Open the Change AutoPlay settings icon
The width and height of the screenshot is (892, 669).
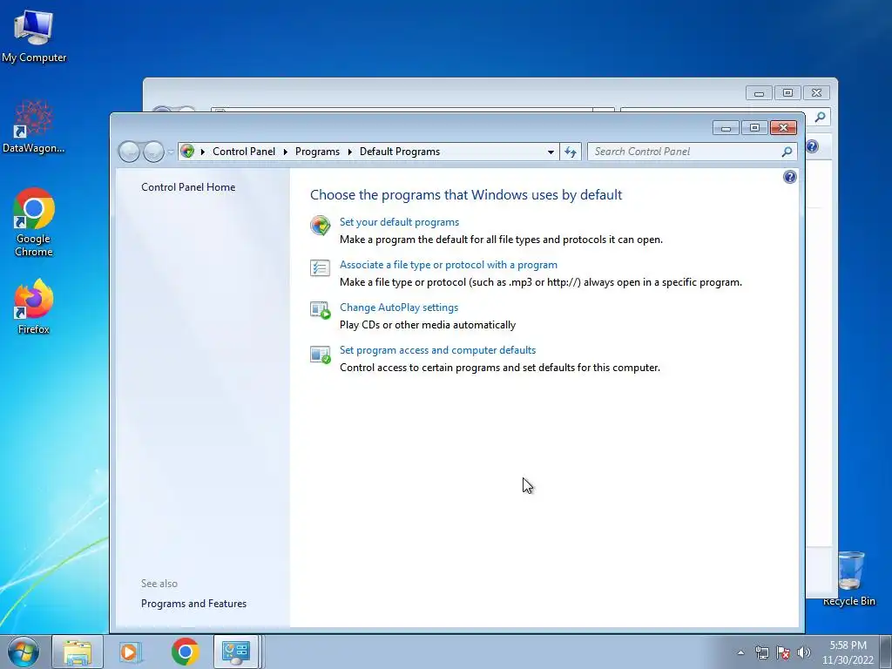pyautogui.click(x=321, y=311)
